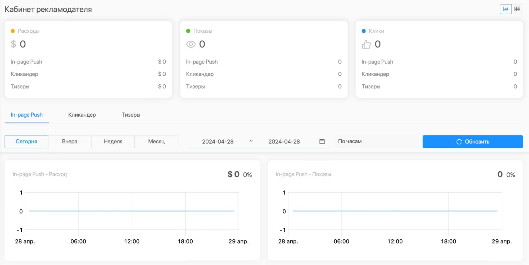The width and height of the screenshot is (529, 265).
Task: Open the In-page Push tab
Action: click(27, 115)
